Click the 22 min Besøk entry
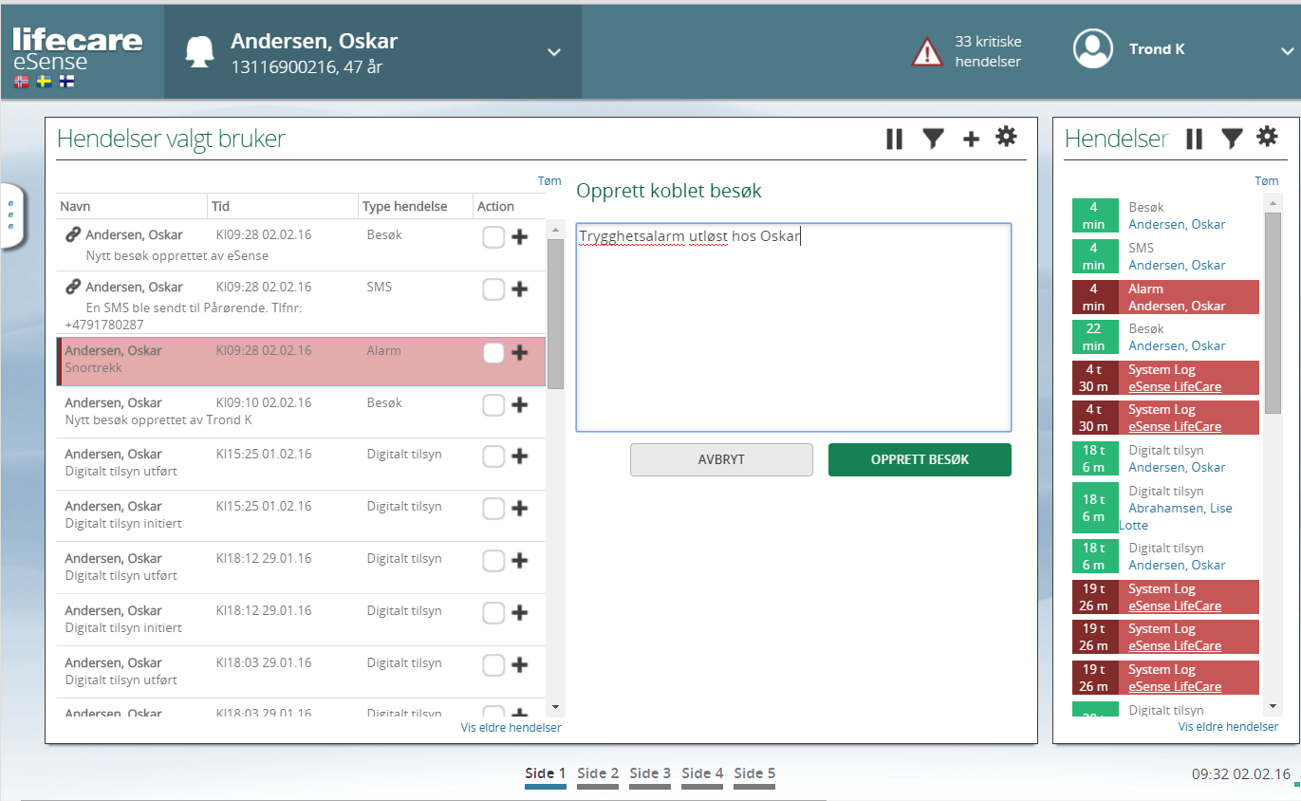 (1165, 337)
